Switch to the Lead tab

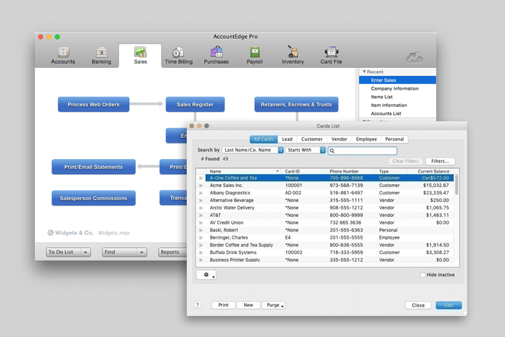287,139
